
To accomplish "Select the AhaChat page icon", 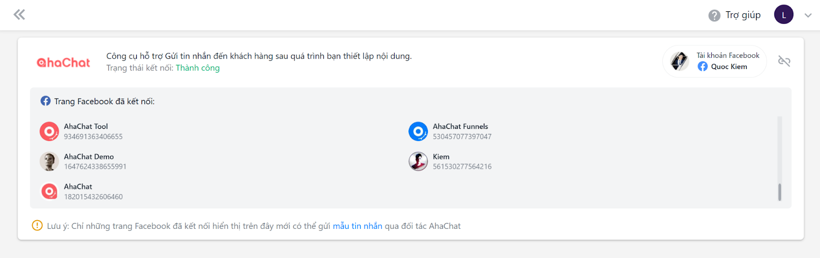I will pyautogui.click(x=49, y=192).
